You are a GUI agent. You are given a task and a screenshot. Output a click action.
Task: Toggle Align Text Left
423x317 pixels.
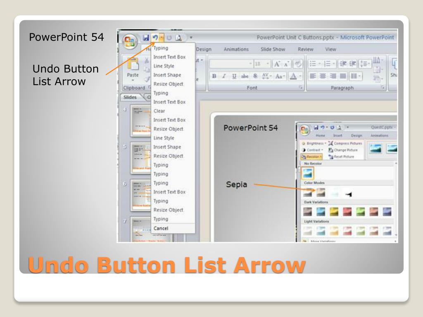[313, 76]
